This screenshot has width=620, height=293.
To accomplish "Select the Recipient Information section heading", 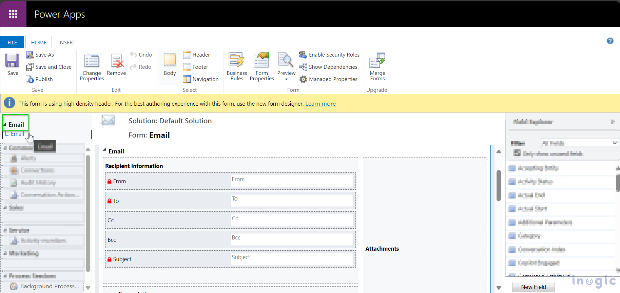I will click(134, 166).
